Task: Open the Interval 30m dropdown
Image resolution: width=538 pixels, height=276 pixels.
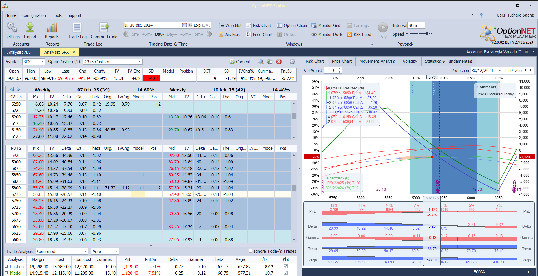Action: point(422,25)
